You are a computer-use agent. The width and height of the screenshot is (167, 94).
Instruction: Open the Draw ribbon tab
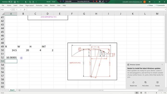[21, 5]
